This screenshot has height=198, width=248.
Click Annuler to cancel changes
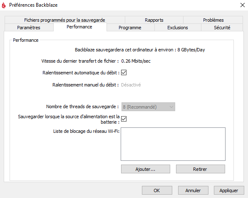[x=193, y=190]
